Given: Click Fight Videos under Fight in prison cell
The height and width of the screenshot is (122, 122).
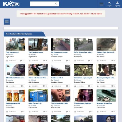Looking at the screenshot, I should coord(10,57).
